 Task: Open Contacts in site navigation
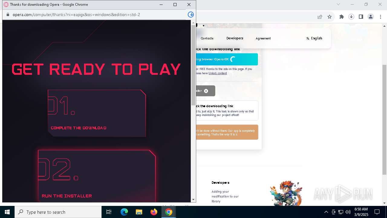point(207,38)
